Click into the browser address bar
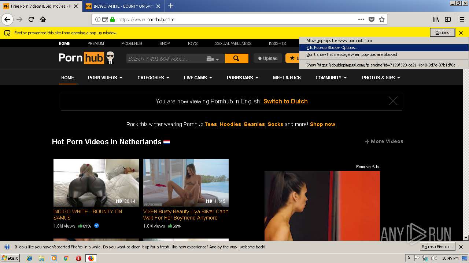This screenshot has width=469, height=263. (236, 19)
